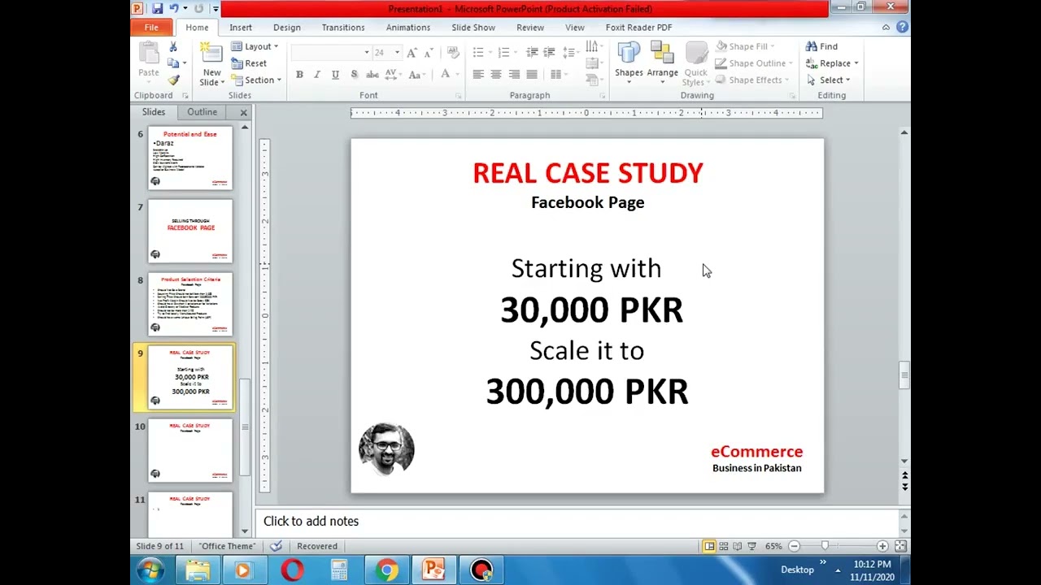Cut the selection with the scissors icon
Screen dimensions: 1041x585
point(173,47)
